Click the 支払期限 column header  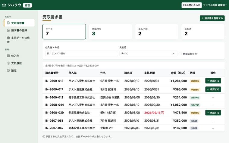click(x=149, y=73)
